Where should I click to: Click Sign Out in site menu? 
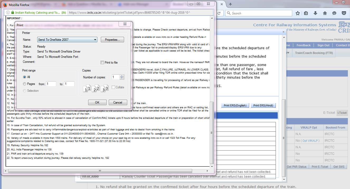(x=323, y=45)
